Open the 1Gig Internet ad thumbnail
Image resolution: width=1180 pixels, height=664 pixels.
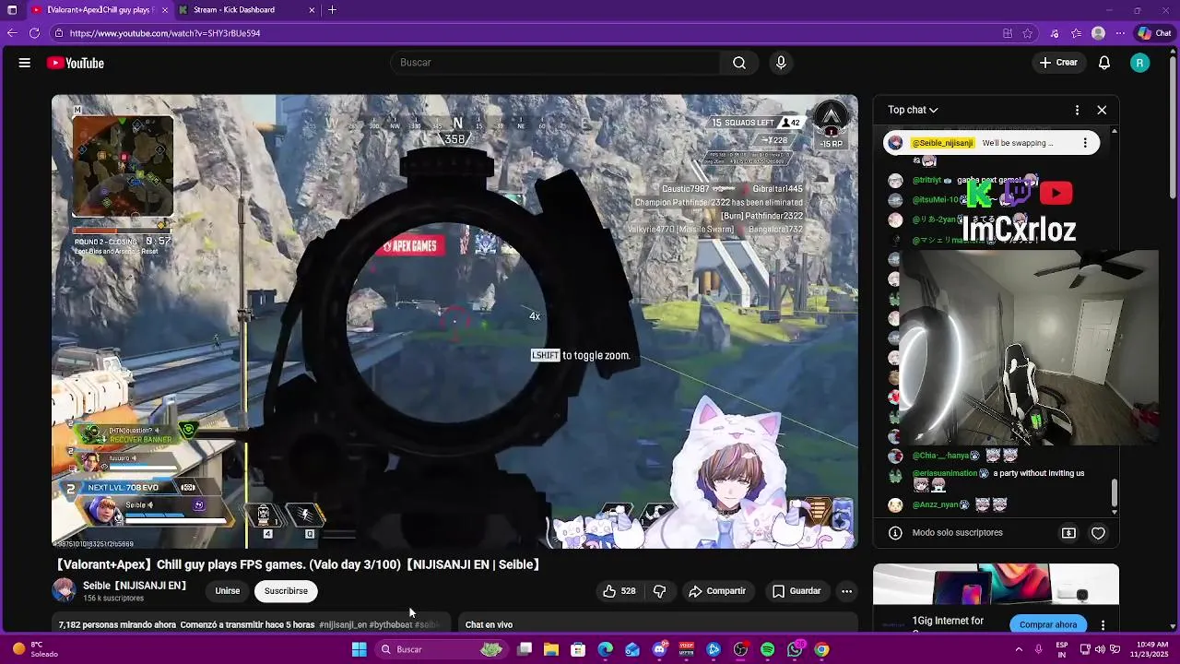pyautogui.click(x=996, y=585)
